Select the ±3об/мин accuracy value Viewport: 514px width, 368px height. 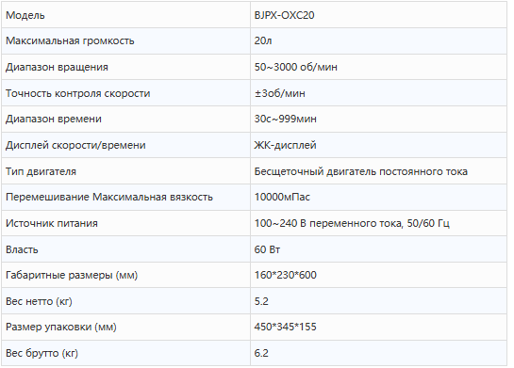point(279,93)
